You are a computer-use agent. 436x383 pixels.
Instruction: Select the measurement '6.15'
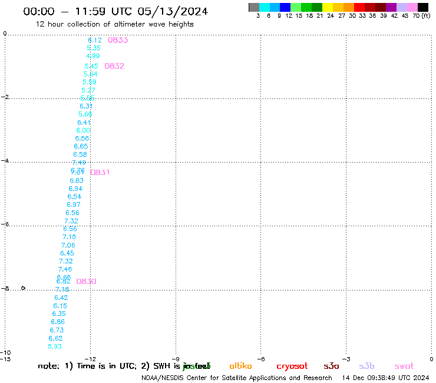tap(60, 306)
